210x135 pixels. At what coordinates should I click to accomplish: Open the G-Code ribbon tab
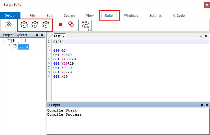179,16
